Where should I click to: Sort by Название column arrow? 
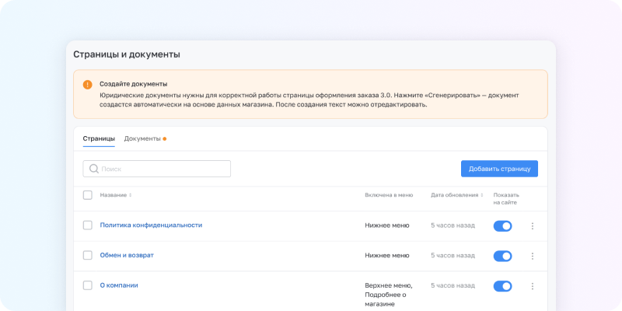tap(130, 195)
